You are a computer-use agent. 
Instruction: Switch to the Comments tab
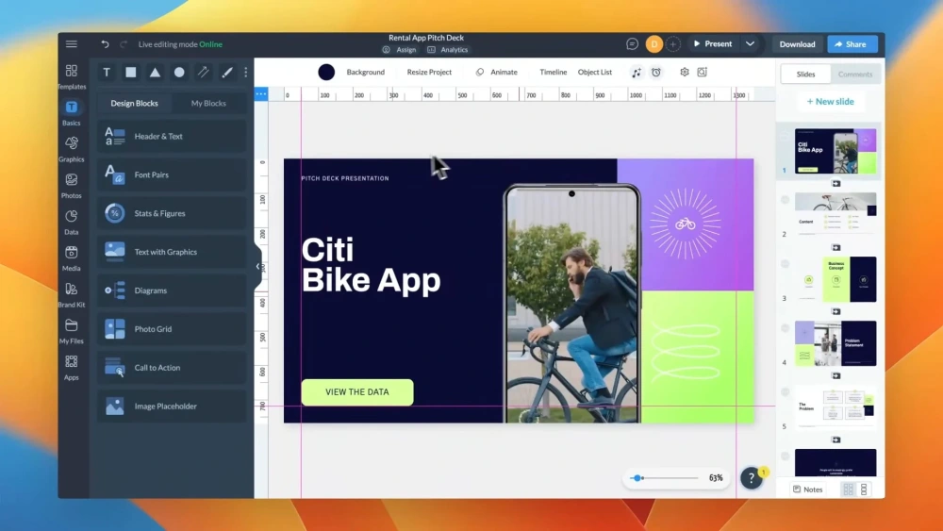tap(855, 74)
